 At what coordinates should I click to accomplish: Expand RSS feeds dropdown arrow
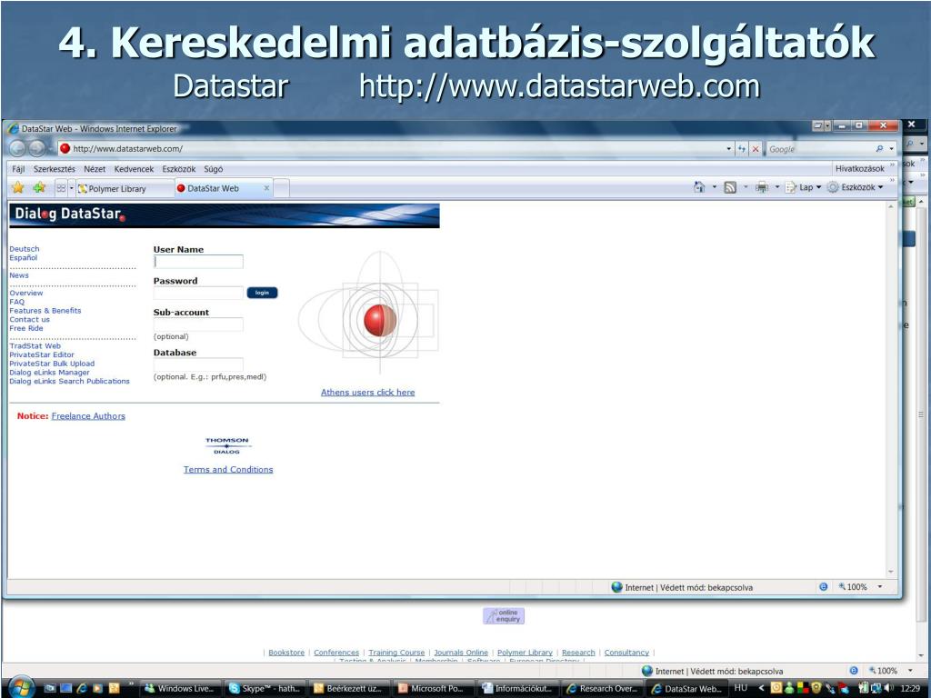pos(746,187)
